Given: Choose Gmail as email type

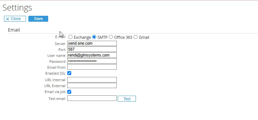Looking at the screenshot, I should tap(135, 37).
